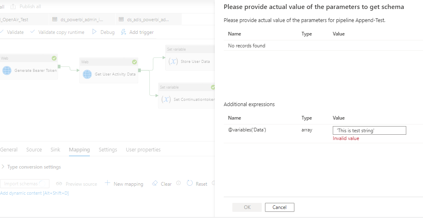Screen dimensions: 423x220
Task: Select the Get User Activity Data globe icon
Action: tap(87, 74)
